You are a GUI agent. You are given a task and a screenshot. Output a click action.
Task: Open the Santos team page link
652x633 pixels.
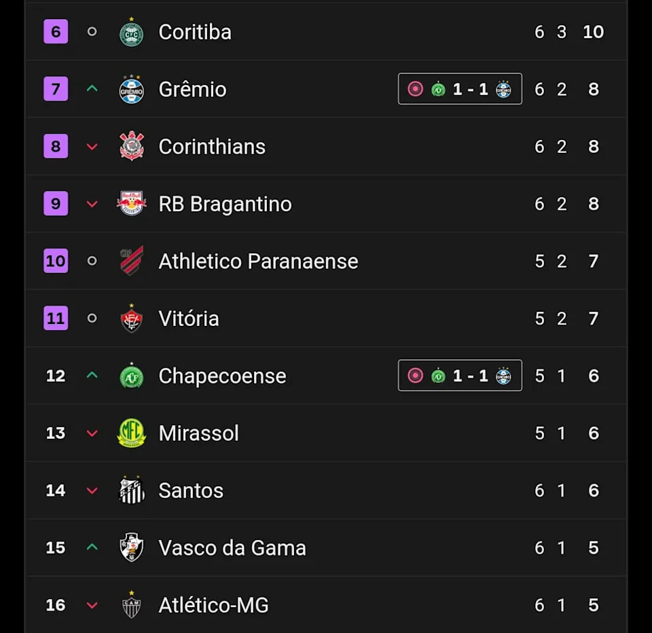(191, 490)
